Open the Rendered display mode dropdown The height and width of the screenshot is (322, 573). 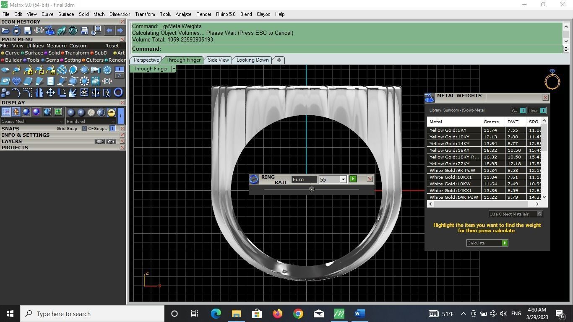click(91, 121)
